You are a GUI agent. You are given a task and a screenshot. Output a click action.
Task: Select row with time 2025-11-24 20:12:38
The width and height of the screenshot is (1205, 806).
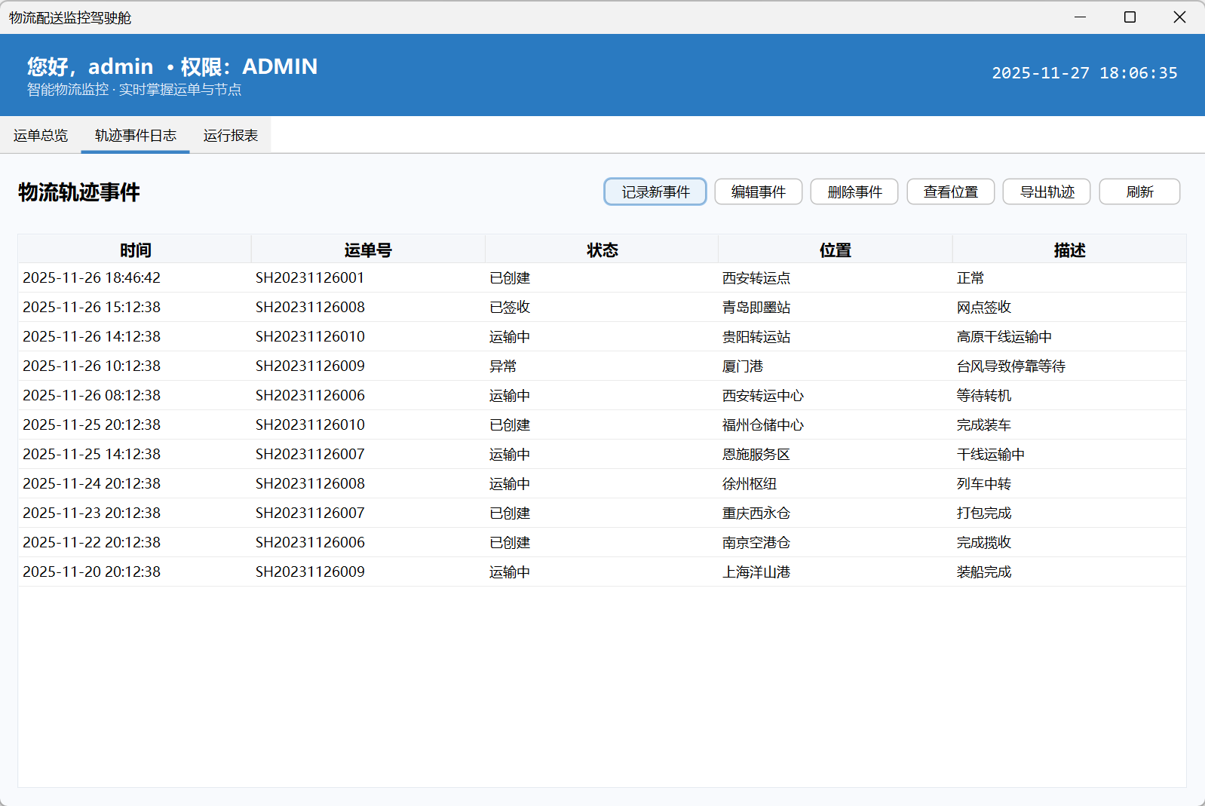pyautogui.click(x=602, y=483)
